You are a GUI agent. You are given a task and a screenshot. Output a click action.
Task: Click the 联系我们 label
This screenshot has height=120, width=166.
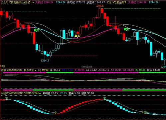tap(29, 70)
